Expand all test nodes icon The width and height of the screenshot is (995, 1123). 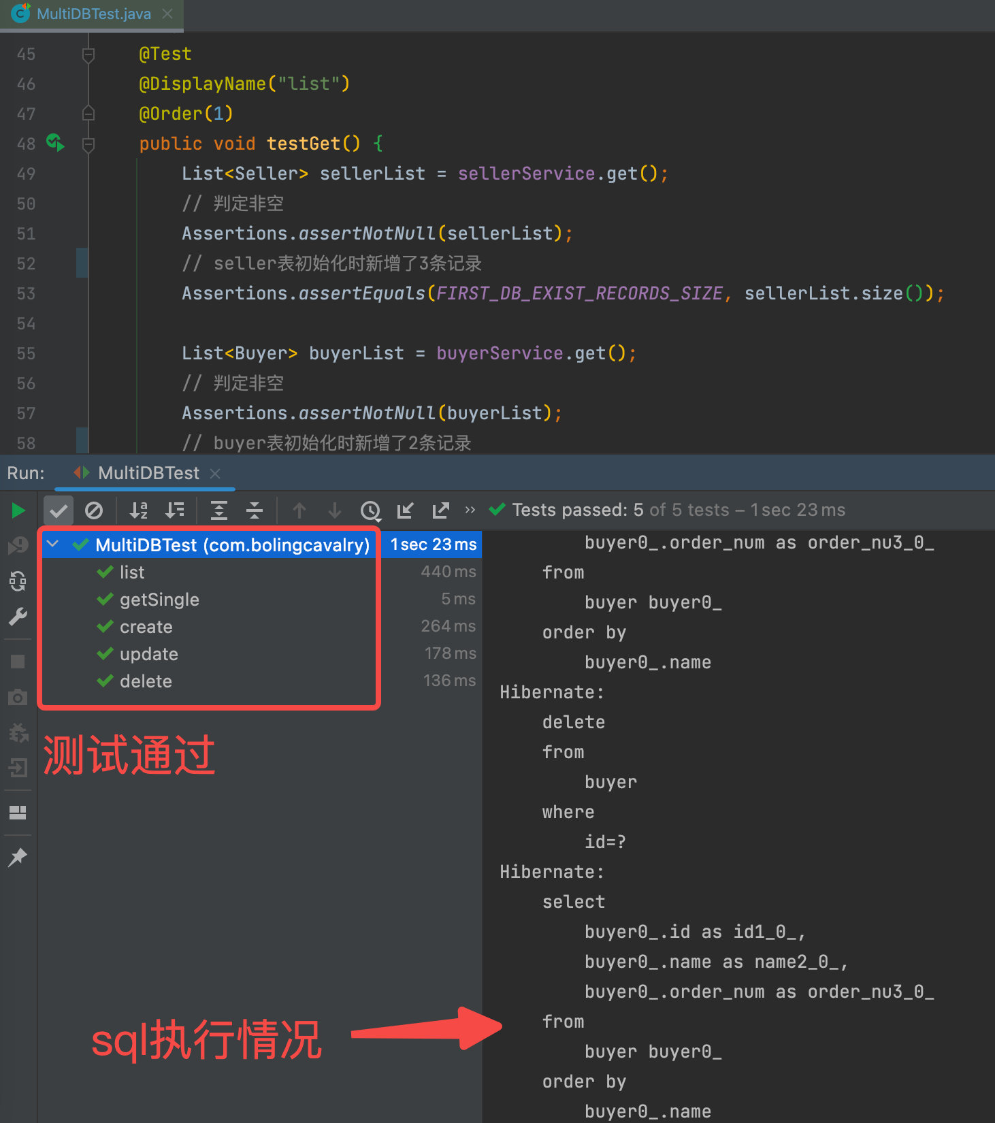click(x=219, y=510)
